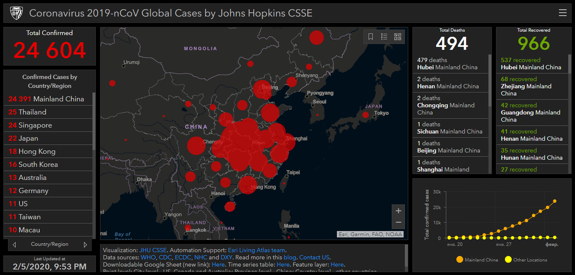Select the 1 deaths Sichuan entry
This screenshot has width=575, height=275.
point(450,128)
